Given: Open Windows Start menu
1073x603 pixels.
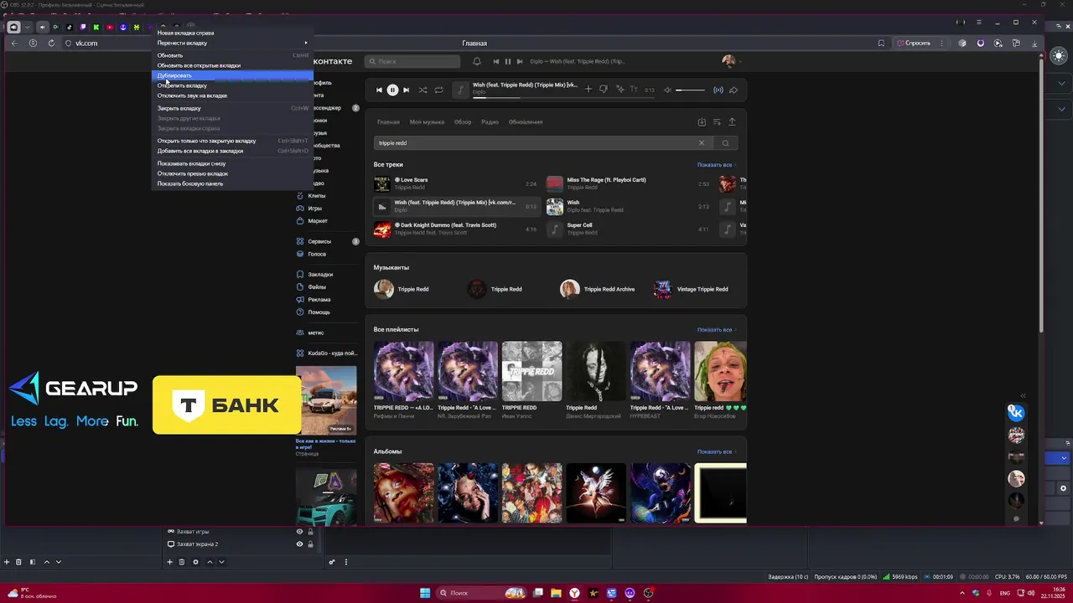Looking at the screenshot, I should point(425,593).
